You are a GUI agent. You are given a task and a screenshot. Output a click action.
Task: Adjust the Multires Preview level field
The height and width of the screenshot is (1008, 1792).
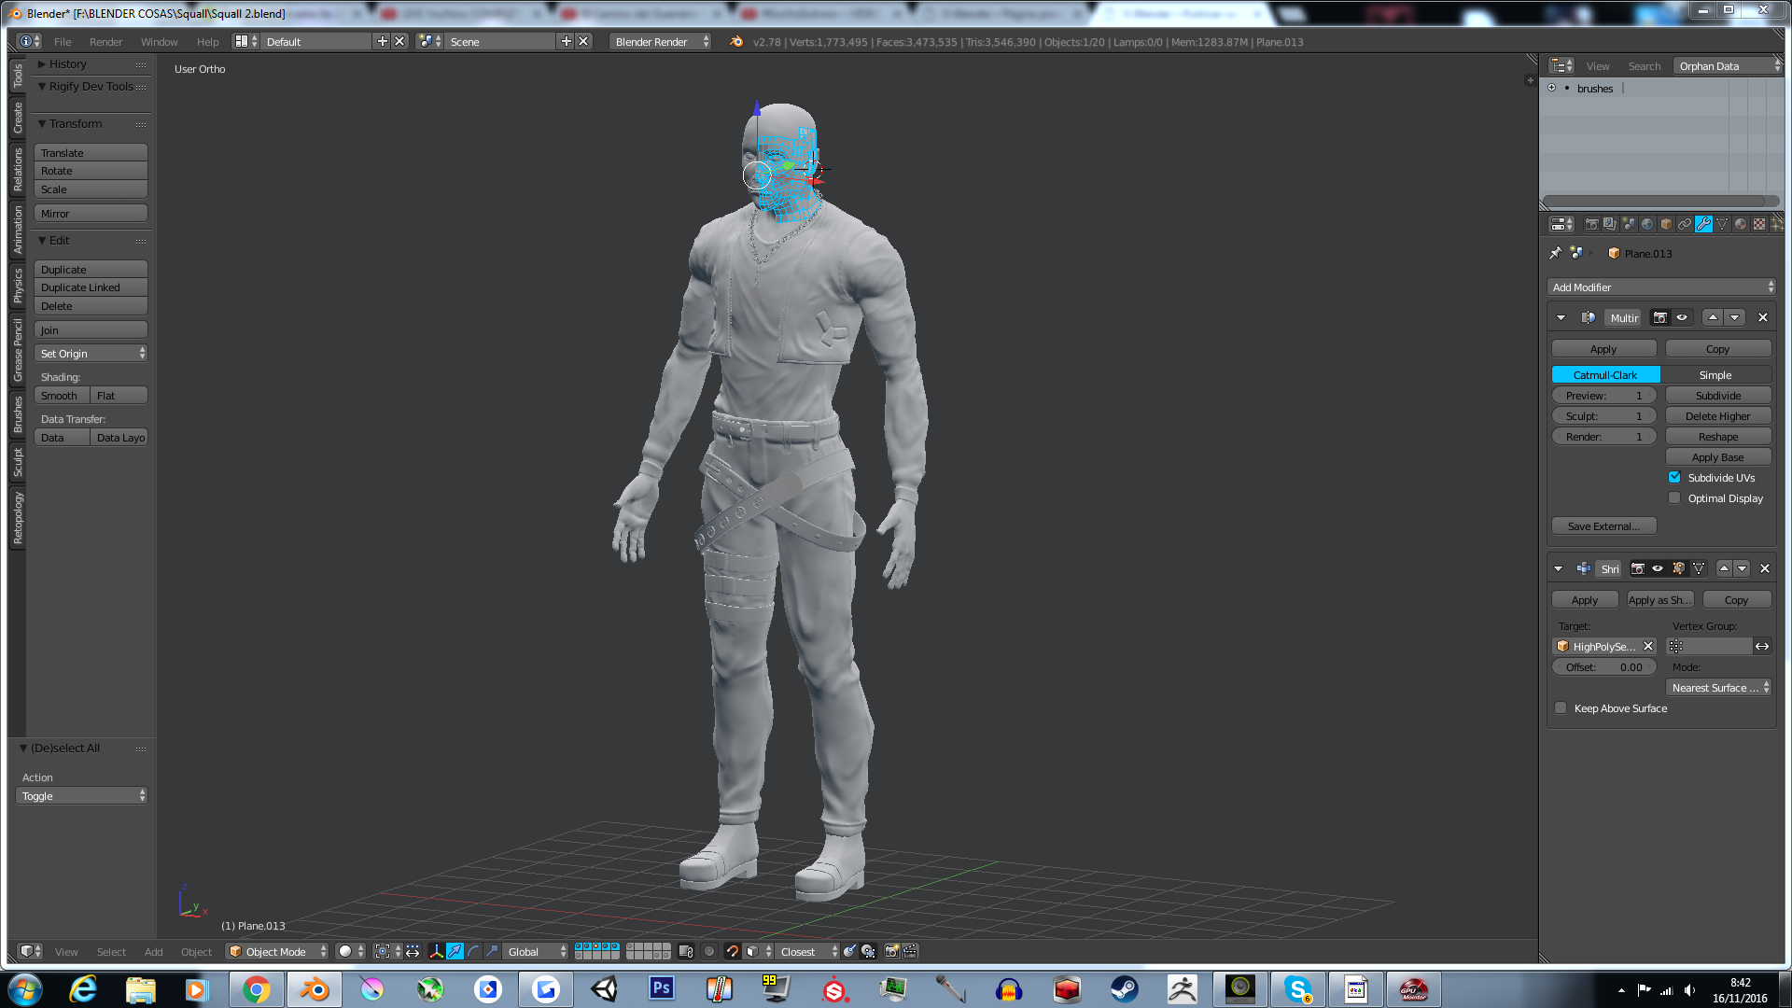1603,395
